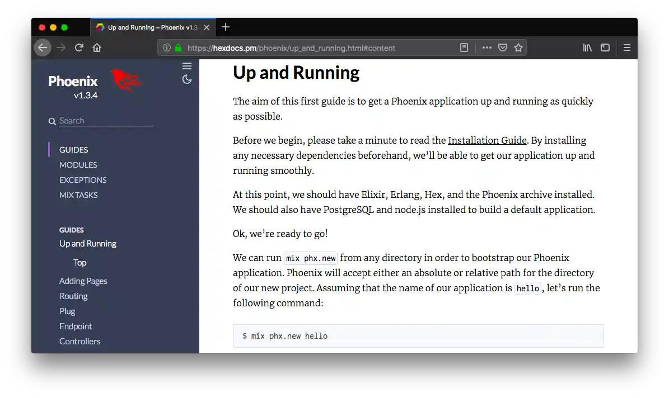
Task: Open the Installation Guide link
Action: (487, 140)
